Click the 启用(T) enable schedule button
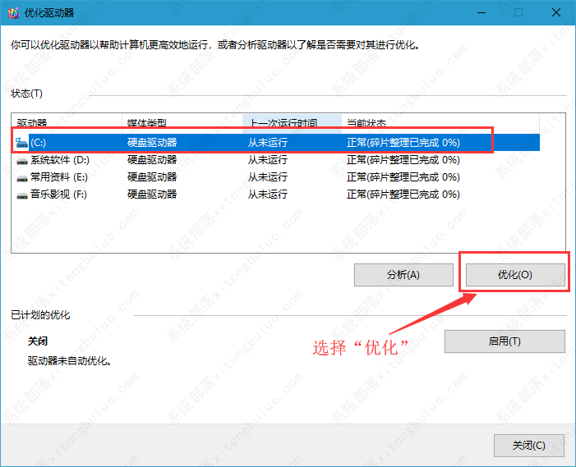576x467 pixels. [x=505, y=341]
